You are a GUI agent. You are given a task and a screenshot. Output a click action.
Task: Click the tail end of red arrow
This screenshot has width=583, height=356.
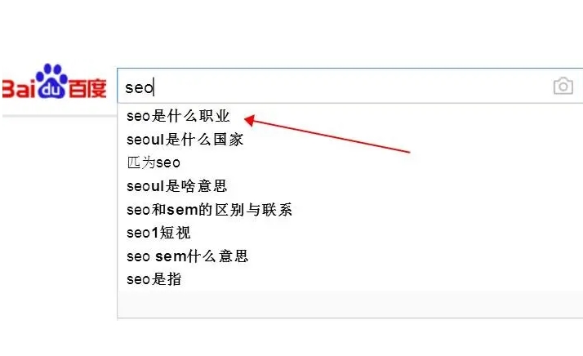[x=408, y=152]
